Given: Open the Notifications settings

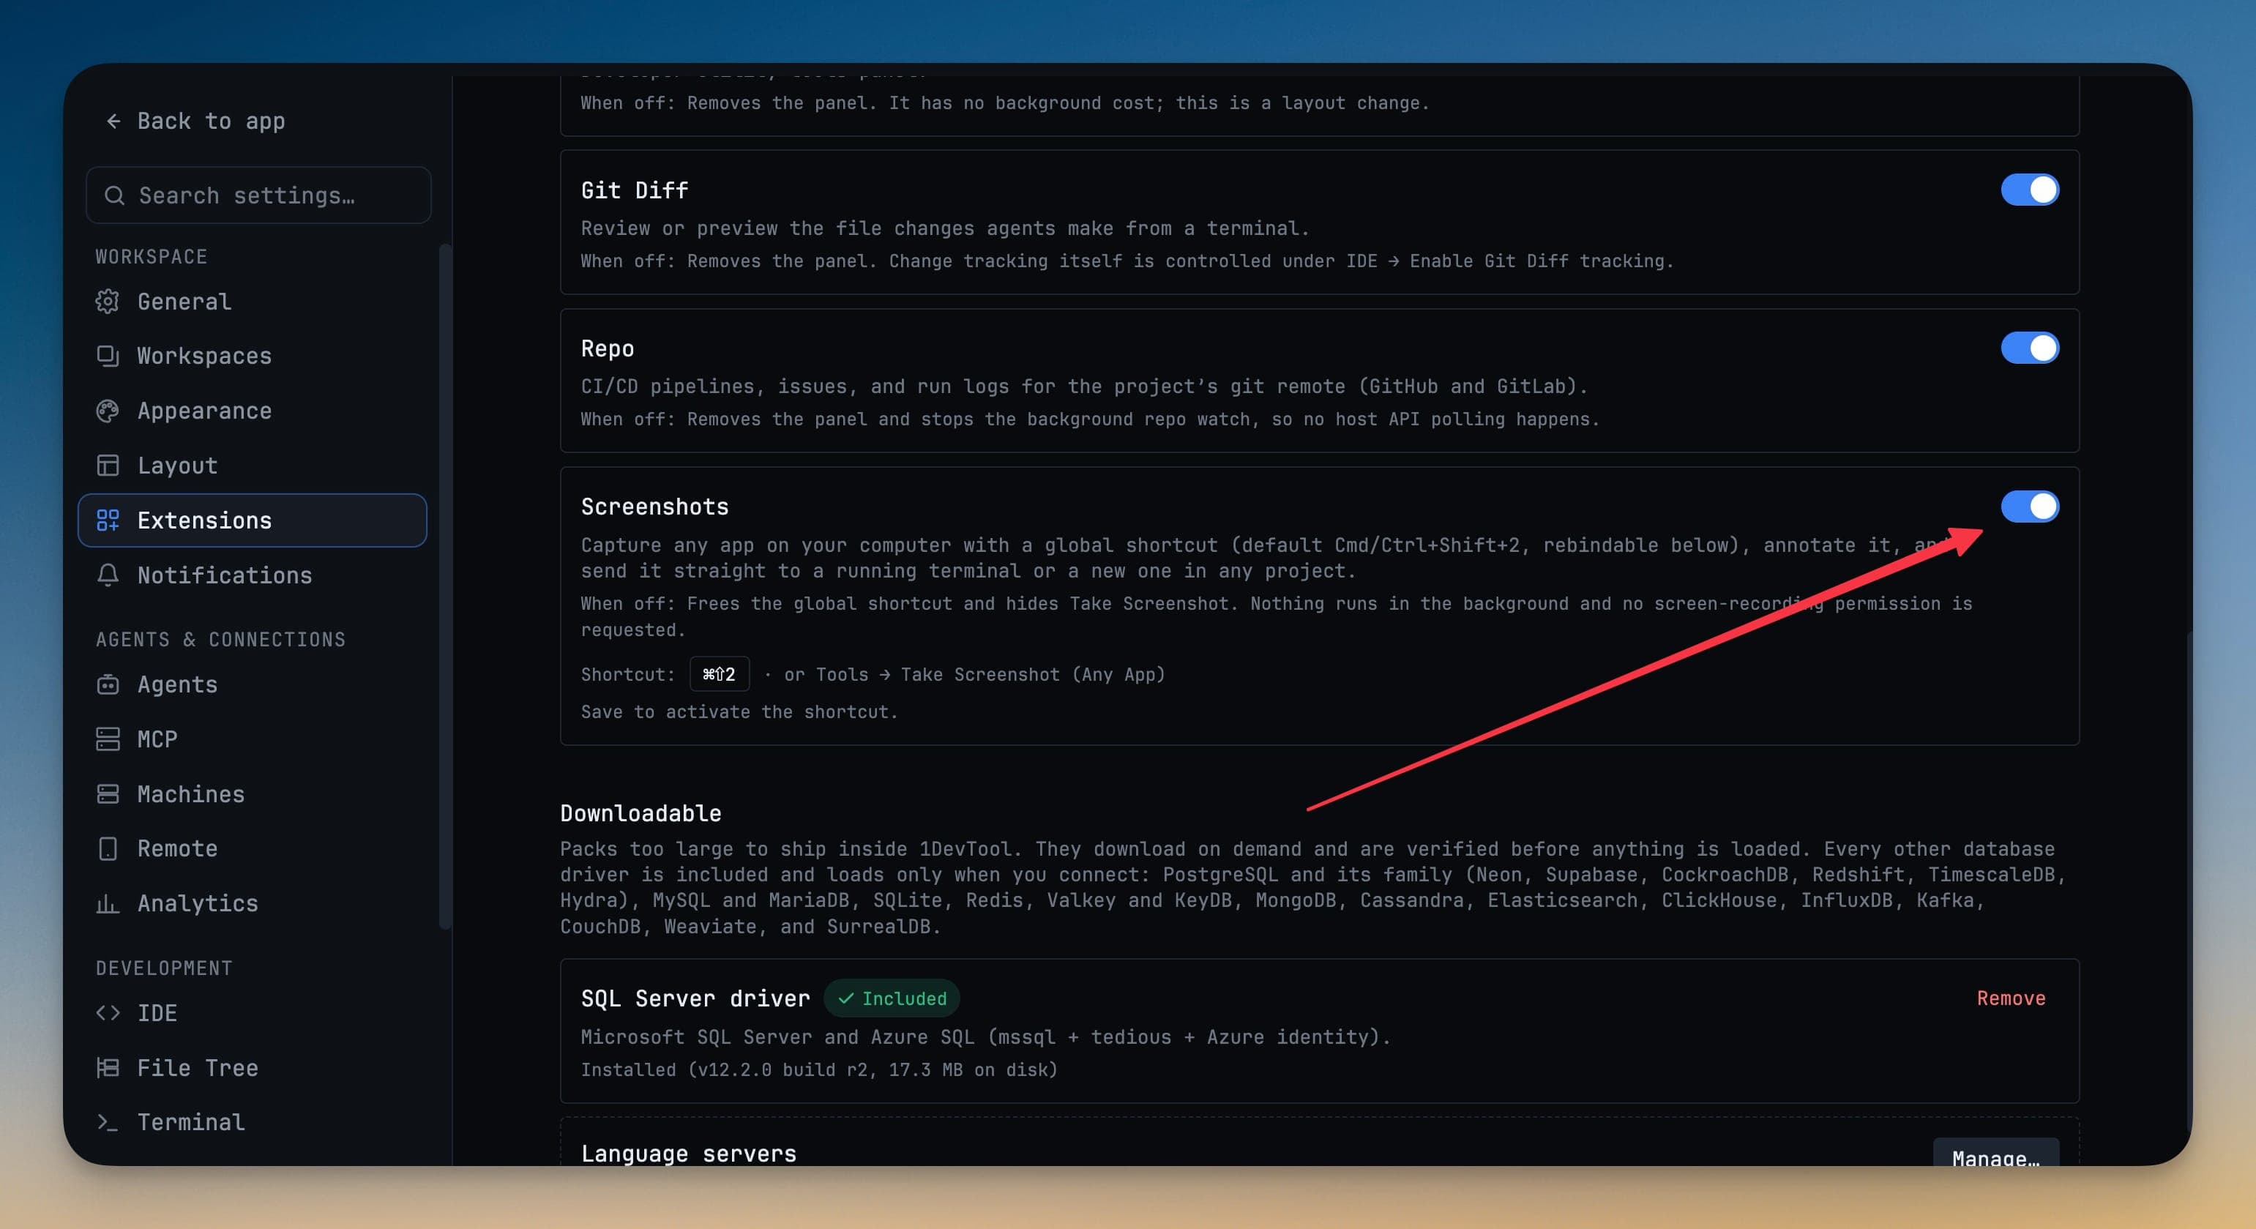Looking at the screenshot, I should [x=253, y=575].
